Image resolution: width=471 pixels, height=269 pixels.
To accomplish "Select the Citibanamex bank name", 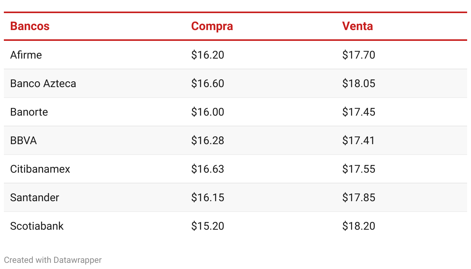I will point(40,169).
